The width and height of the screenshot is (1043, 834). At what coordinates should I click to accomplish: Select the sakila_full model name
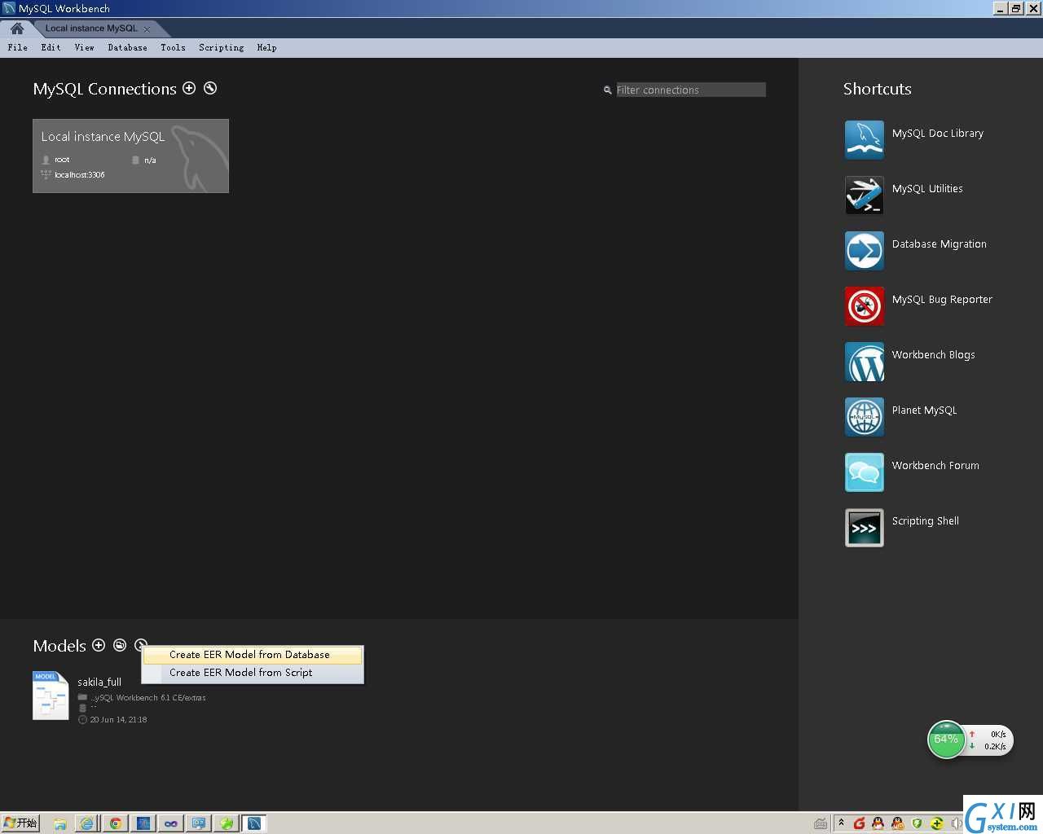click(99, 683)
